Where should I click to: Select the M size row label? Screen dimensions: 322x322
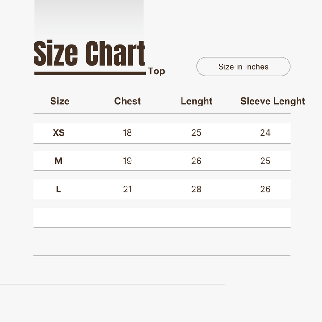59,161
